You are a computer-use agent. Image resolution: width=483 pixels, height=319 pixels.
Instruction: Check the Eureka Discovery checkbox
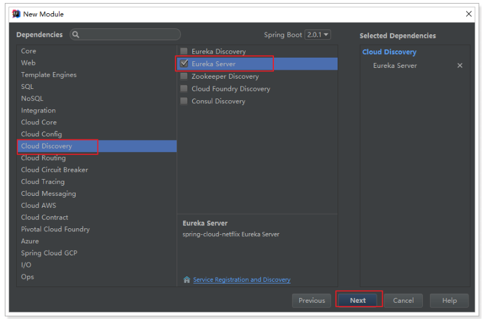coord(184,51)
